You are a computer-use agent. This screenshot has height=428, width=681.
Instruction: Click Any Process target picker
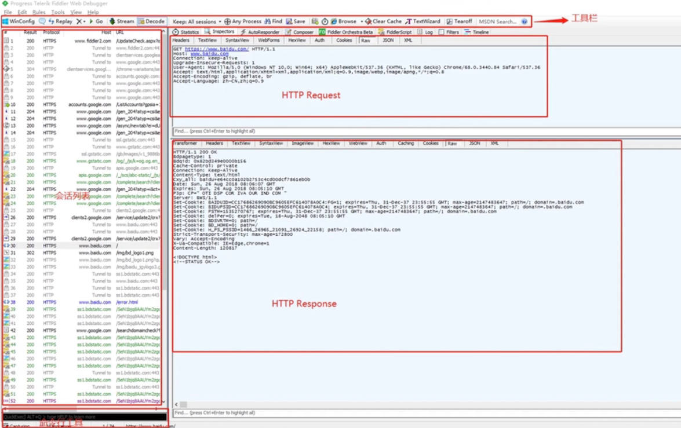(x=243, y=21)
